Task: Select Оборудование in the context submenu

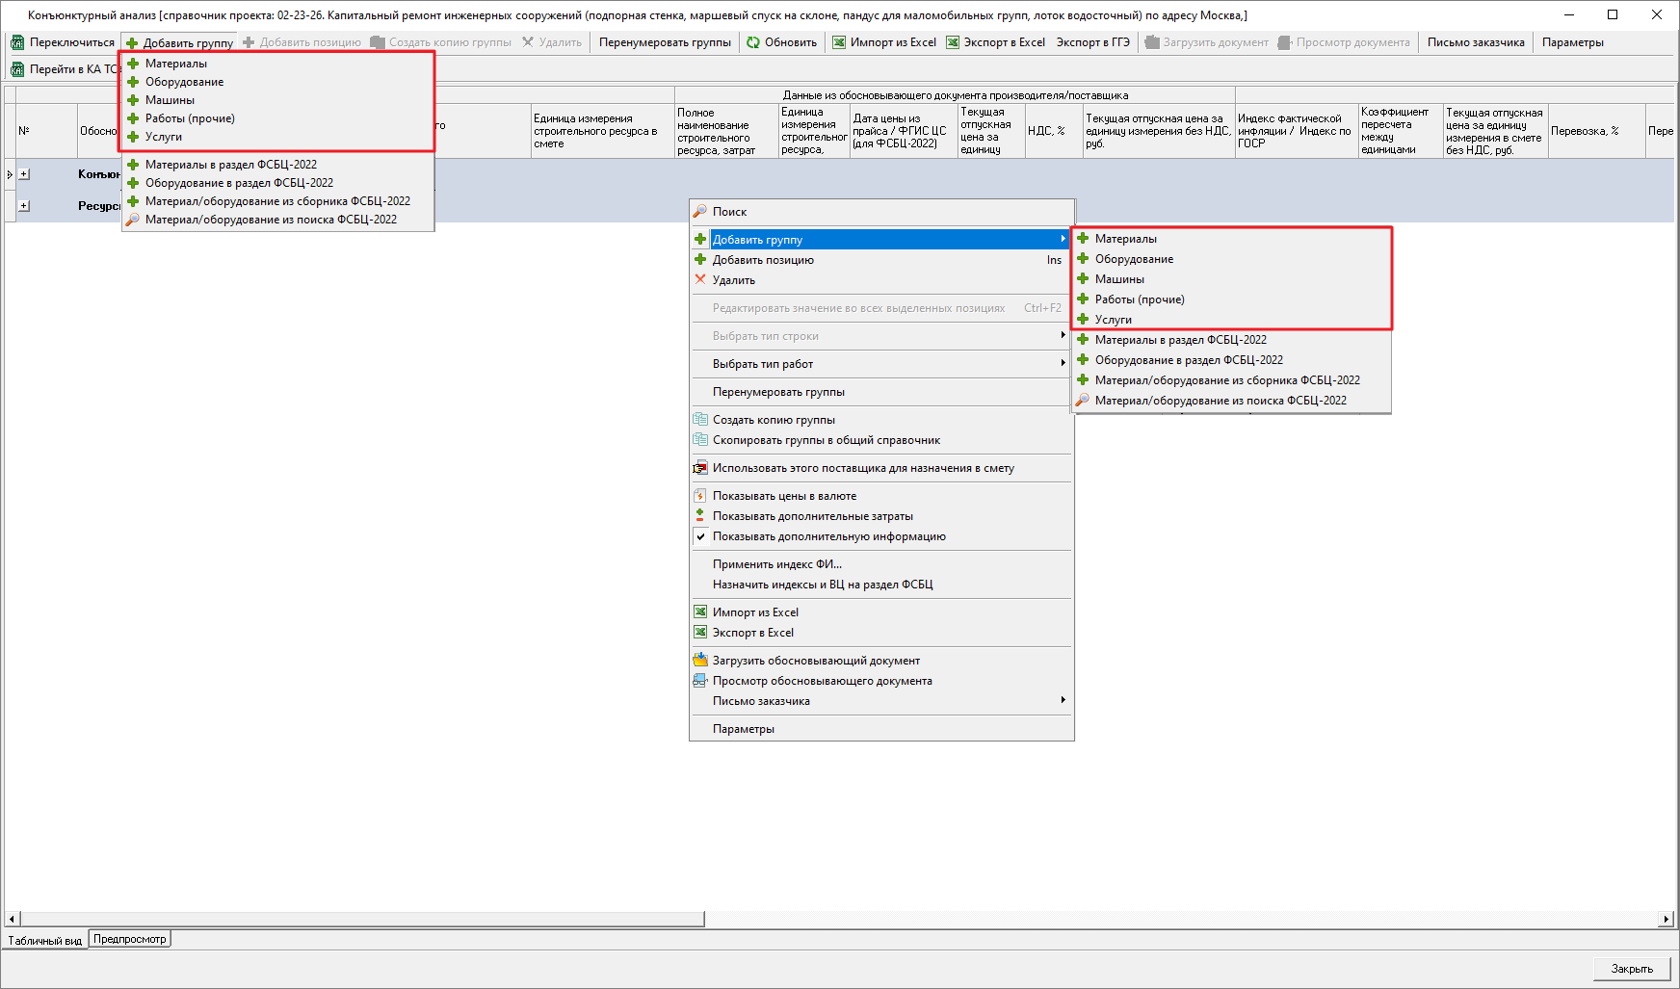Action: point(1134,259)
